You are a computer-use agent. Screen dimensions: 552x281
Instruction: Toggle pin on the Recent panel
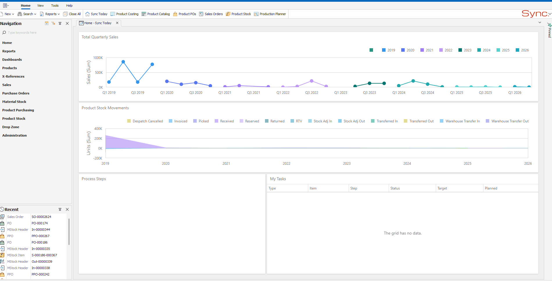tap(60, 209)
